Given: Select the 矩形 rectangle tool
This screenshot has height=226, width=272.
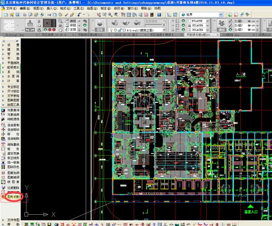Looking at the screenshot, I should click(x=13, y=149).
